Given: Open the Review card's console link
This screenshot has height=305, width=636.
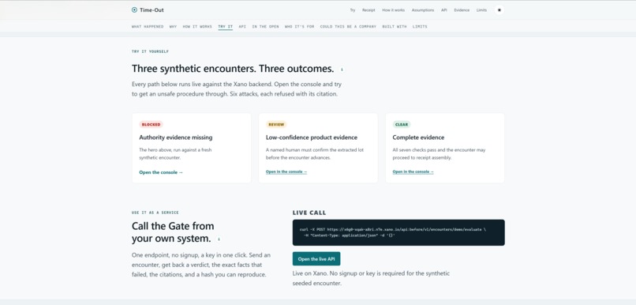Looking at the screenshot, I should click(x=286, y=171).
